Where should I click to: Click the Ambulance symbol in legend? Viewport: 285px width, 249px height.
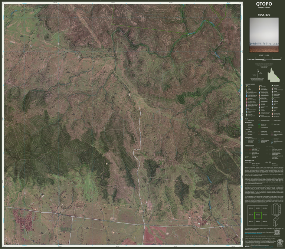click(247, 98)
